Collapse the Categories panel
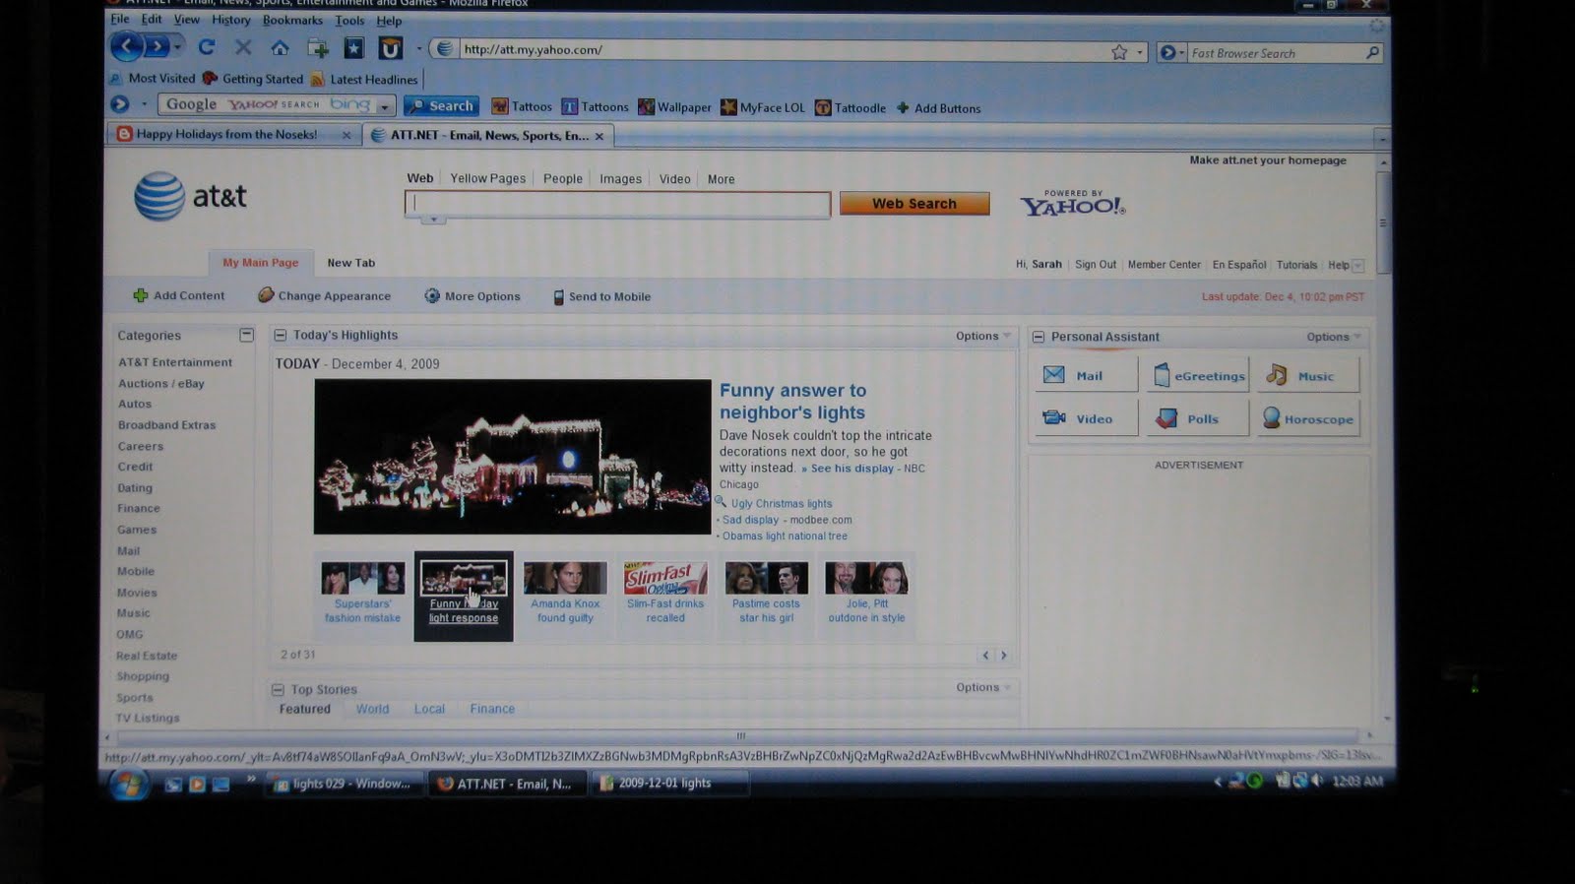 (x=246, y=335)
